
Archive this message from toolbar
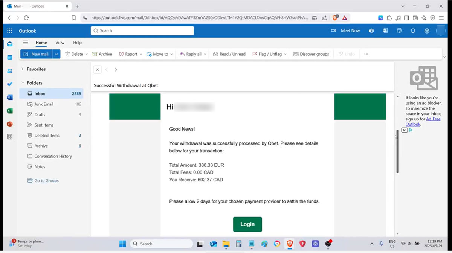102,54
